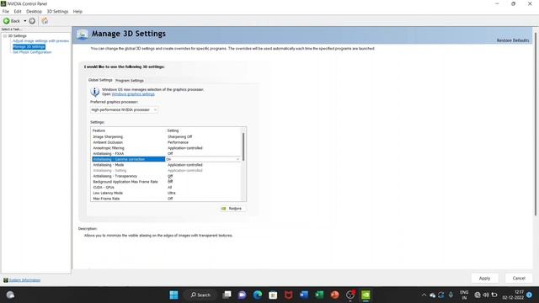Open McAfee from taskbar
The image size is (539, 303).
[288, 295]
